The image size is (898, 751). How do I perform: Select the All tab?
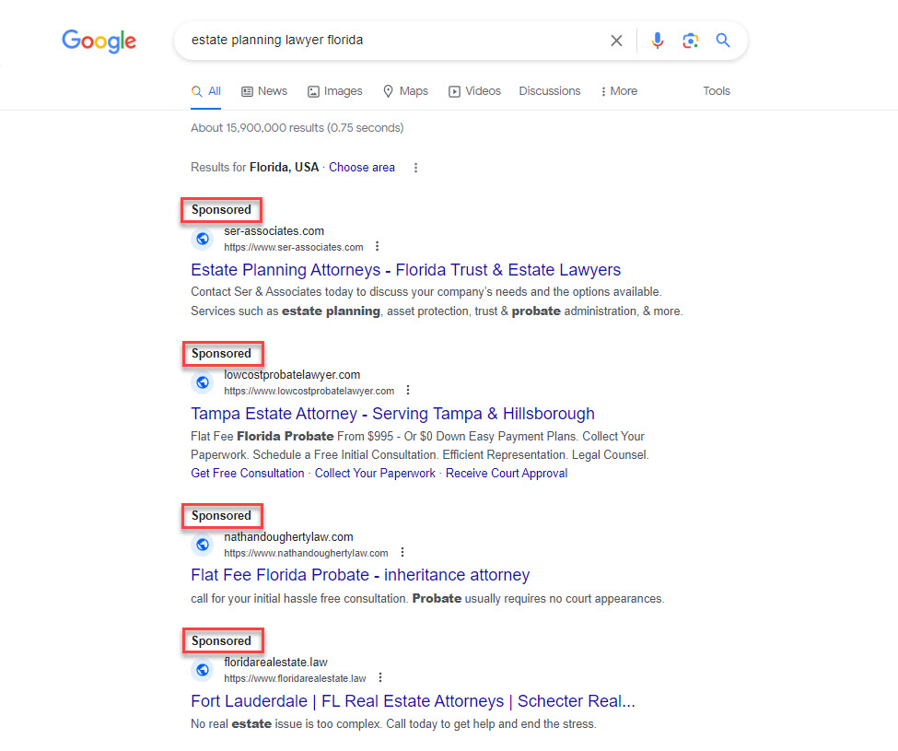tap(206, 91)
